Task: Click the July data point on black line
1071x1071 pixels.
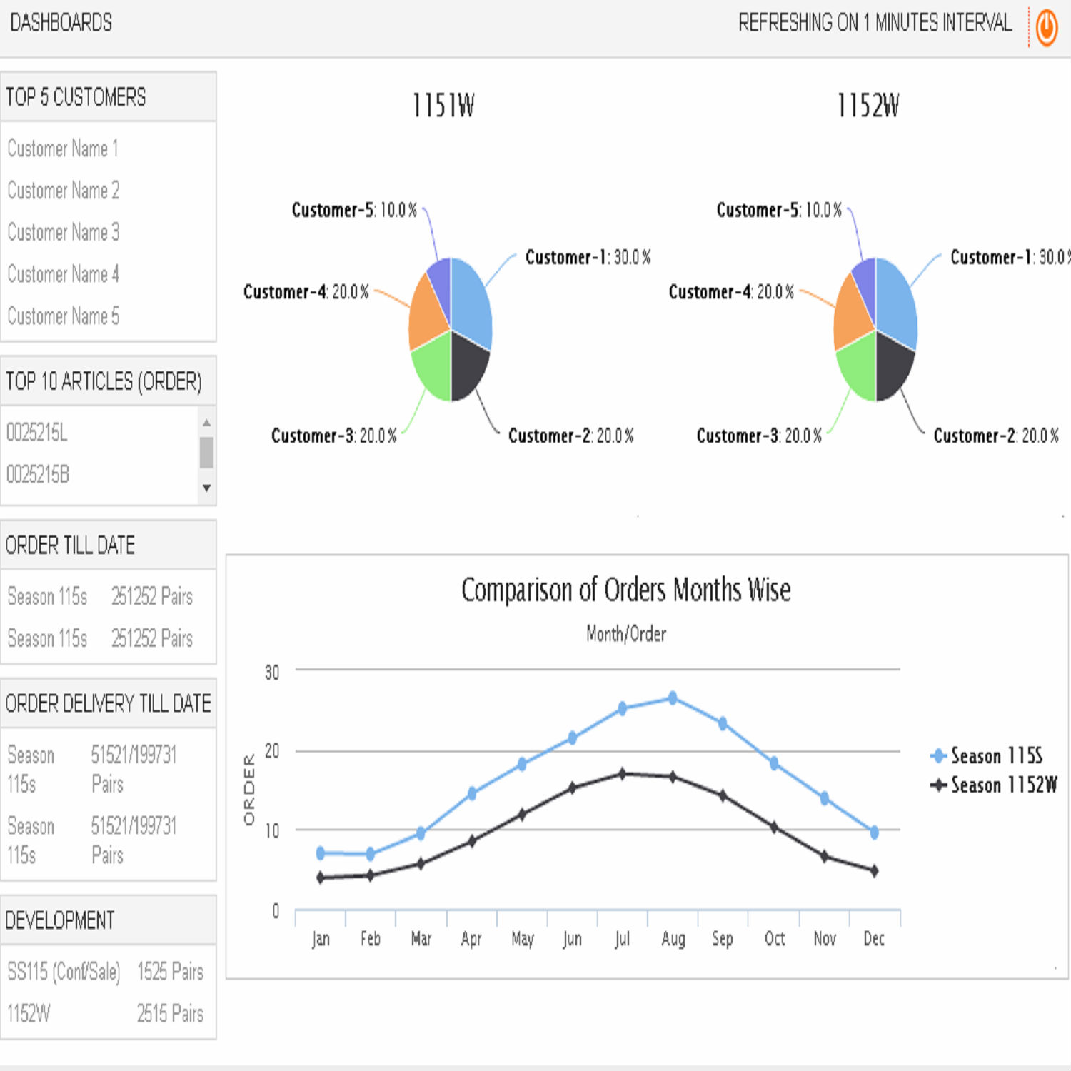Action: pyautogui.click(x=622, y=774)
